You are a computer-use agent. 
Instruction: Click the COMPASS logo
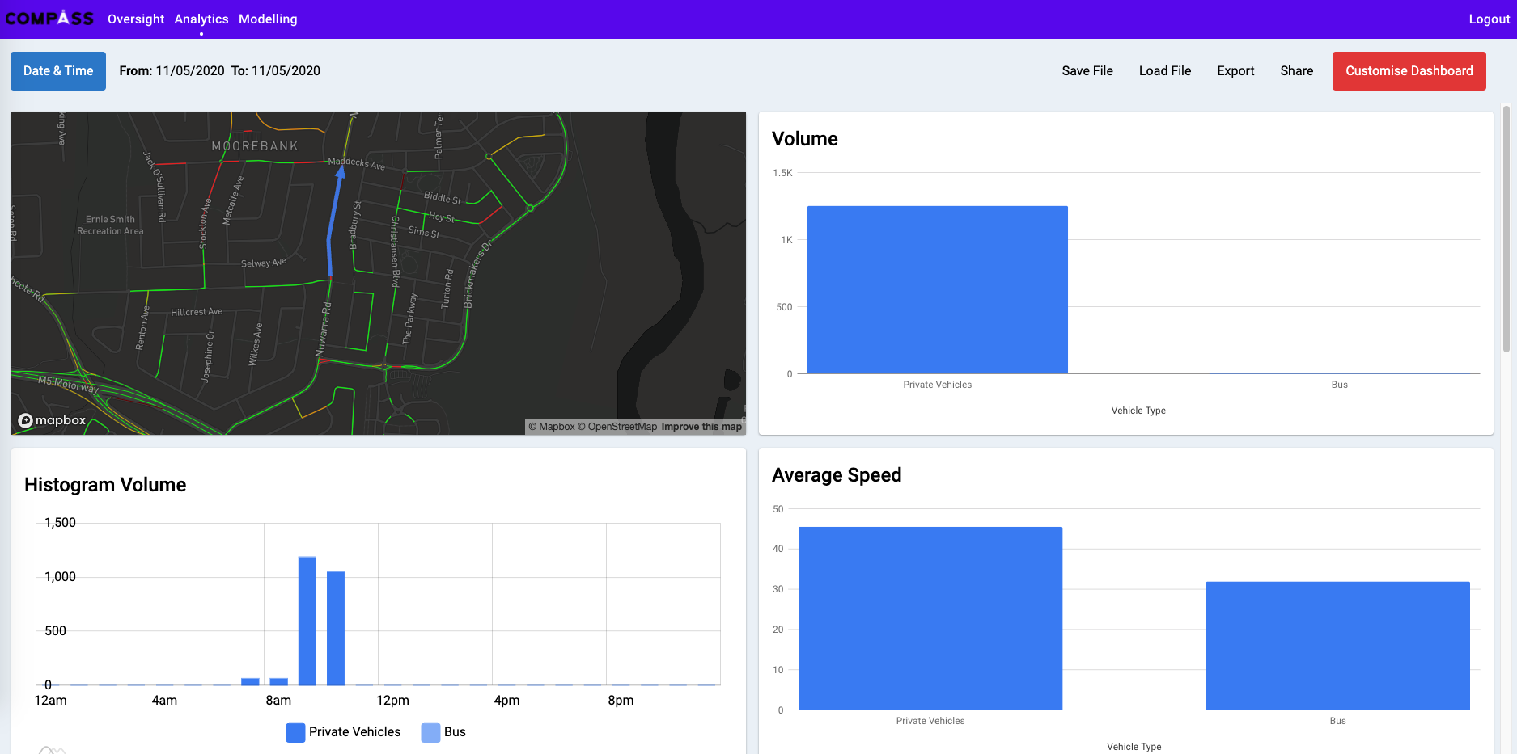(49, 19)
